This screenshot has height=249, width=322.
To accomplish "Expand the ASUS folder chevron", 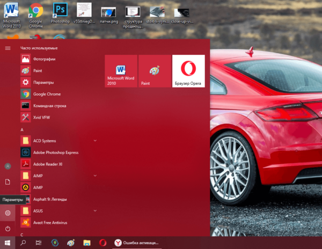I will click(95, 210).
